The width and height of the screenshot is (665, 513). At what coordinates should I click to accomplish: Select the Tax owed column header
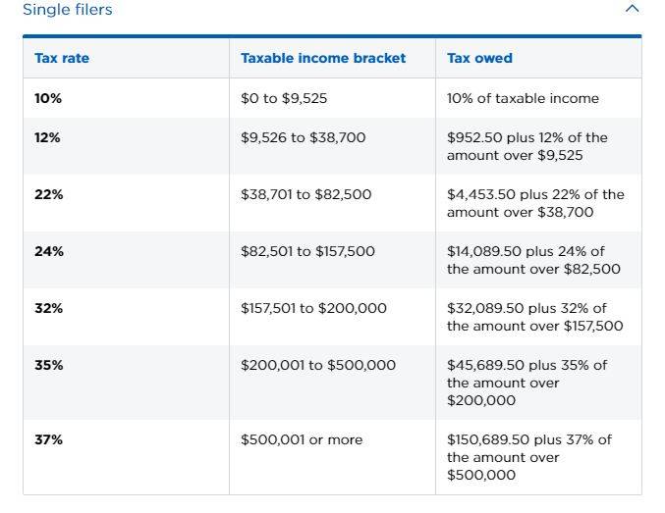click(x=479, y=58)
